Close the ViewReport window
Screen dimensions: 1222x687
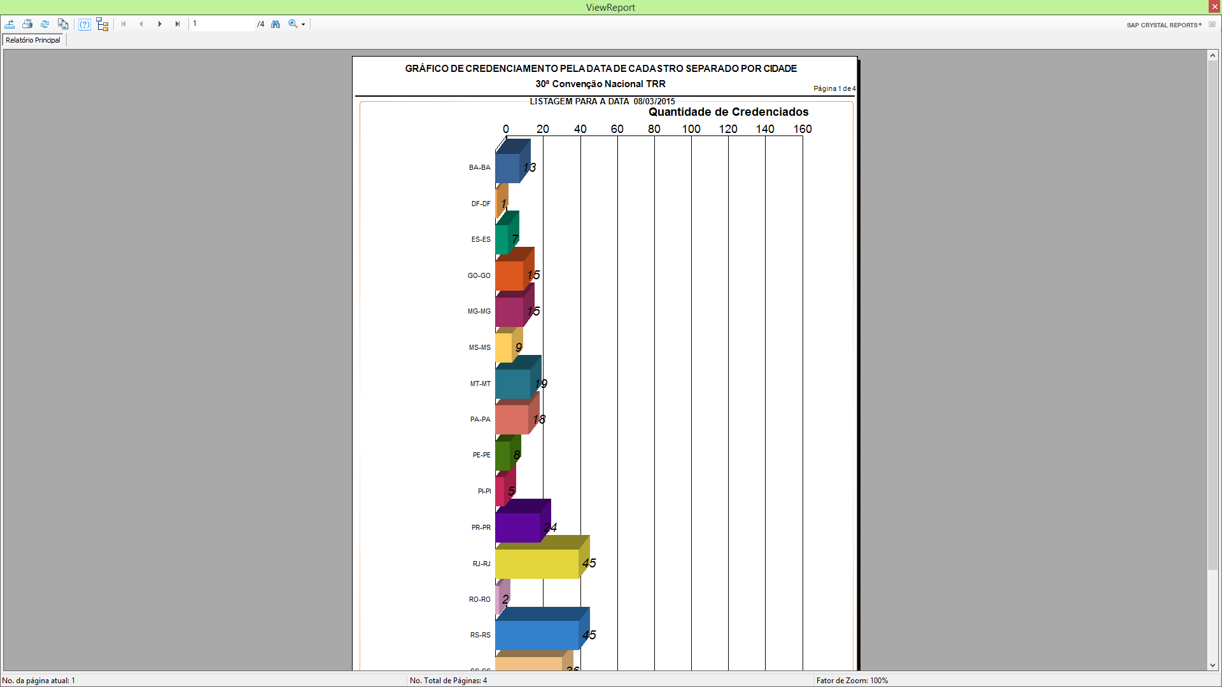click(x=1214, y=6)
